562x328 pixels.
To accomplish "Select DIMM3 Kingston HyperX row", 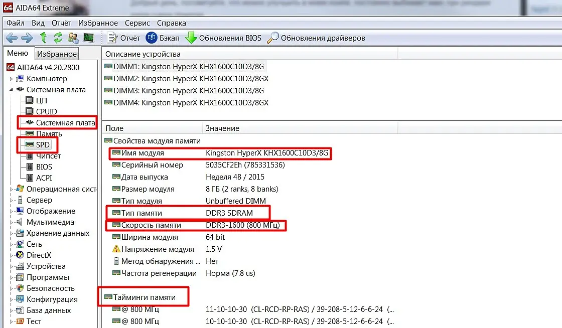I will coord(184,91).
